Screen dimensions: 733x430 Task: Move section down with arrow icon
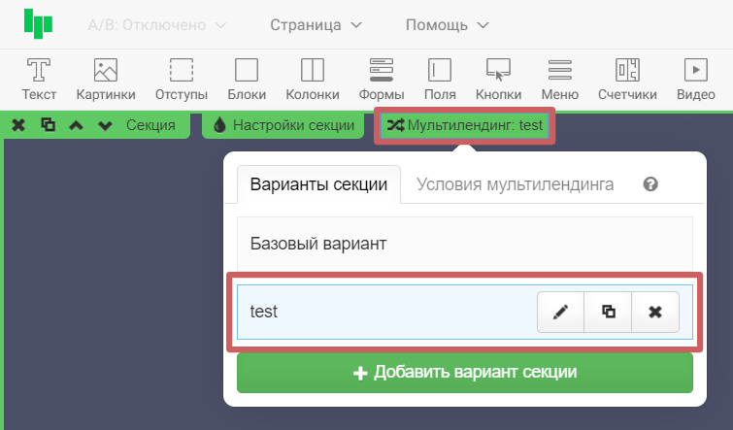click(x=105, y=125)
